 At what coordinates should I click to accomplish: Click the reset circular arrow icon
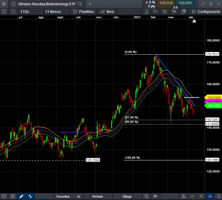pos(4,196)
